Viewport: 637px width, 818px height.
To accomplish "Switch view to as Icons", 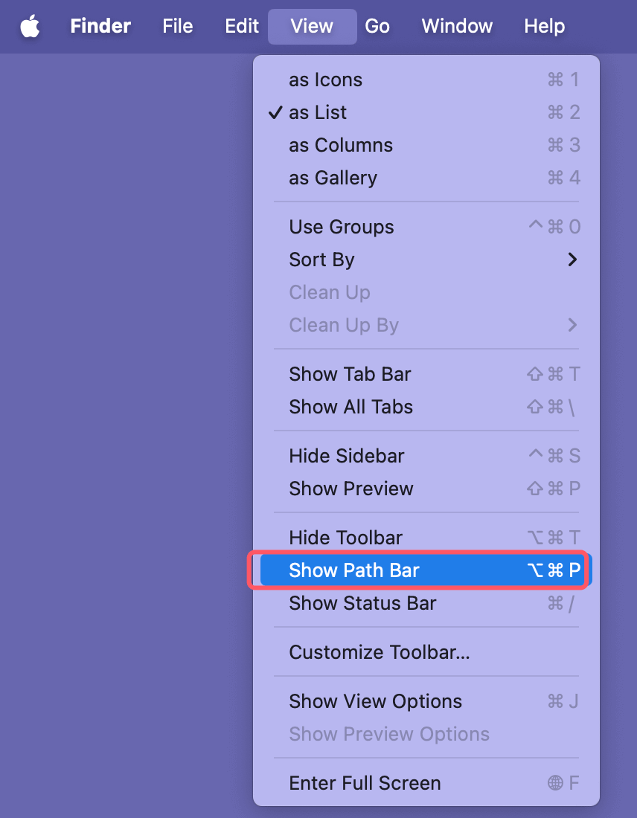I will tap(325, 80).
